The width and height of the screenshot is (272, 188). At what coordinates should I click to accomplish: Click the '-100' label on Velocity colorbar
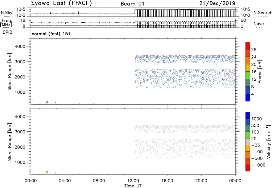[x=257, y=152]
